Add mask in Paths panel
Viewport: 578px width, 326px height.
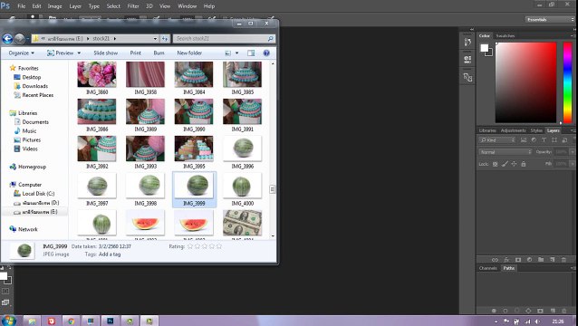coord(540,311)
